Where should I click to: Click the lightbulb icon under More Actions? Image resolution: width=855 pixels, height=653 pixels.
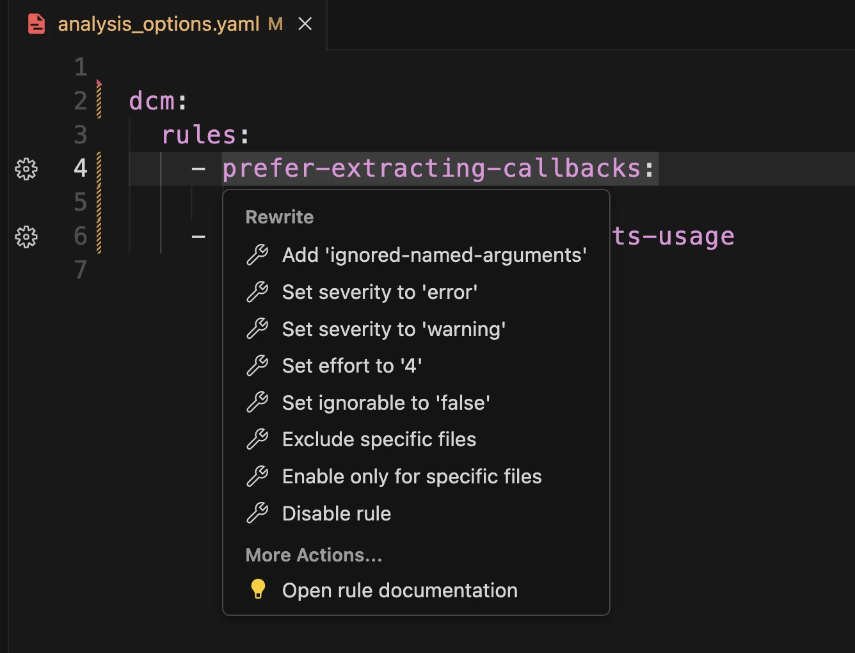coord(258,588)
